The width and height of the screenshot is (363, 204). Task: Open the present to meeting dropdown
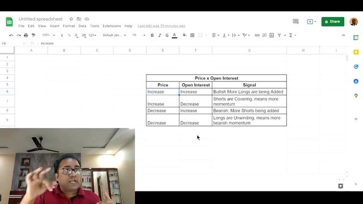311,22
